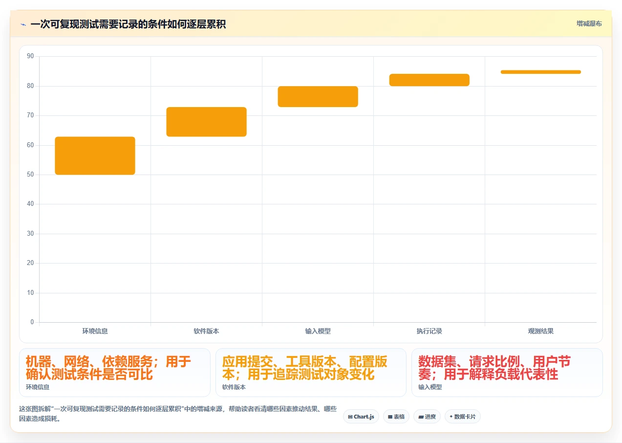Viewport: 622px width, 443px height.
Task: Open the card starting 应用提交、工具版本
Action: [311, 373]
